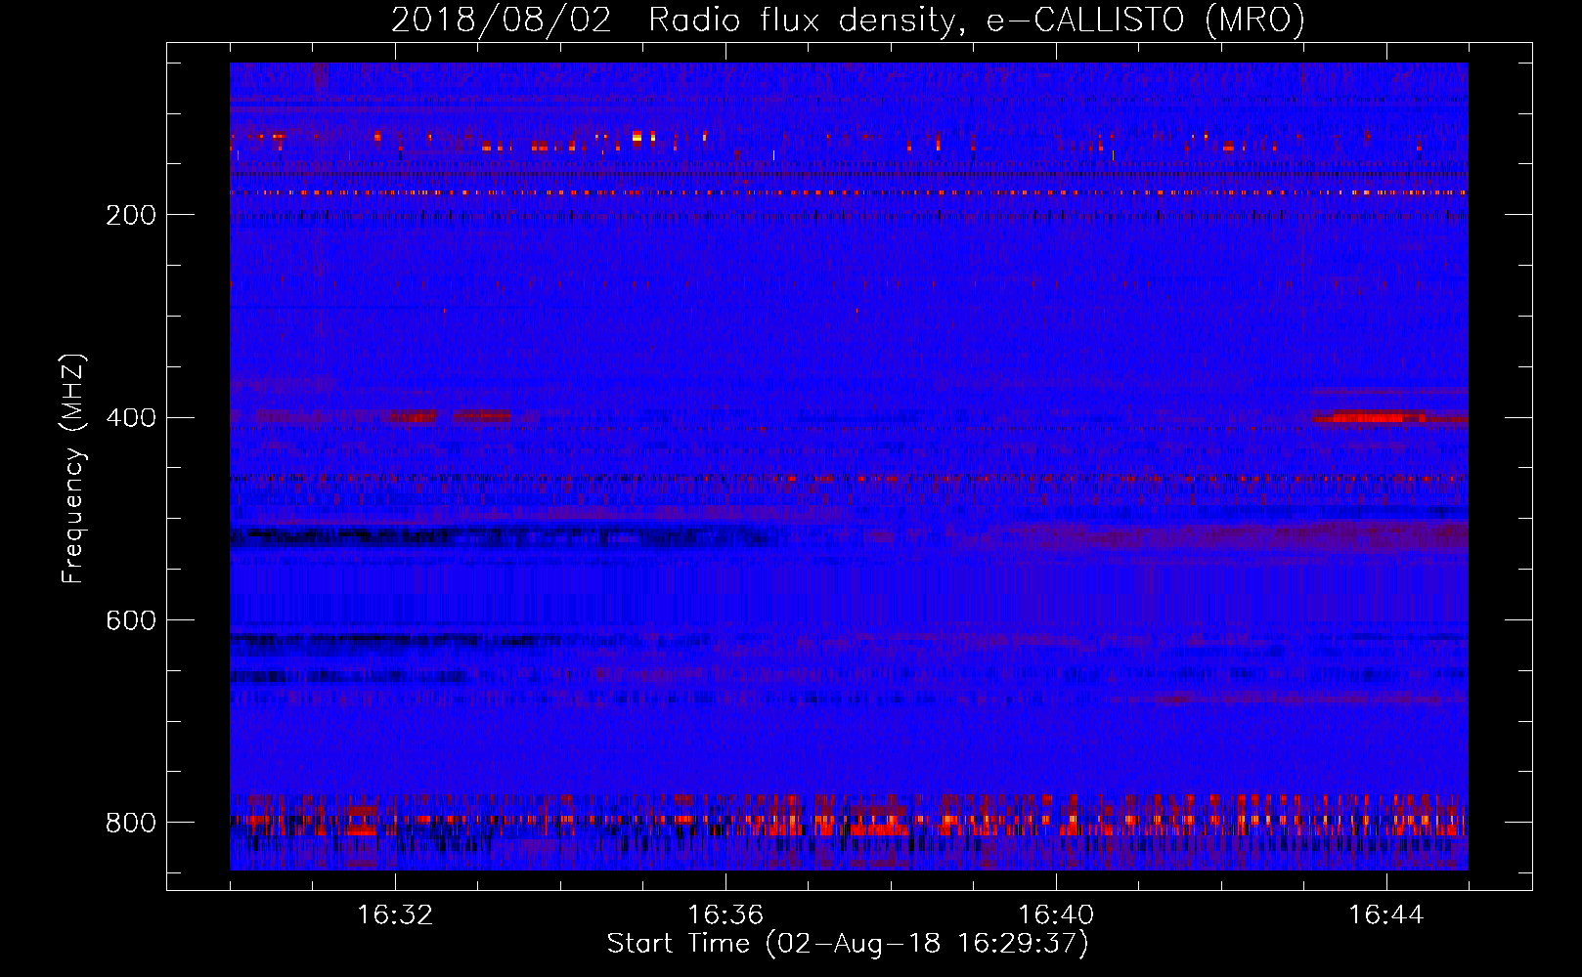This screenshot has width=1582, height=977.
Task: Click the 'Frequency (MHZ)' axis label
Action: pyautogui.click(x=73, y=468)
